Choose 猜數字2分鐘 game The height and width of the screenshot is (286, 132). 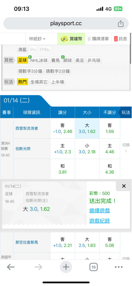pos(58,71)
